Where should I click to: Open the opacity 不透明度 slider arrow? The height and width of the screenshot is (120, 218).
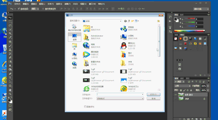tap(208, 86)
